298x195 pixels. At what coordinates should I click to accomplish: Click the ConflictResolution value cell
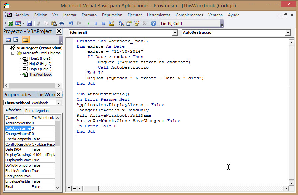[43, 144]
